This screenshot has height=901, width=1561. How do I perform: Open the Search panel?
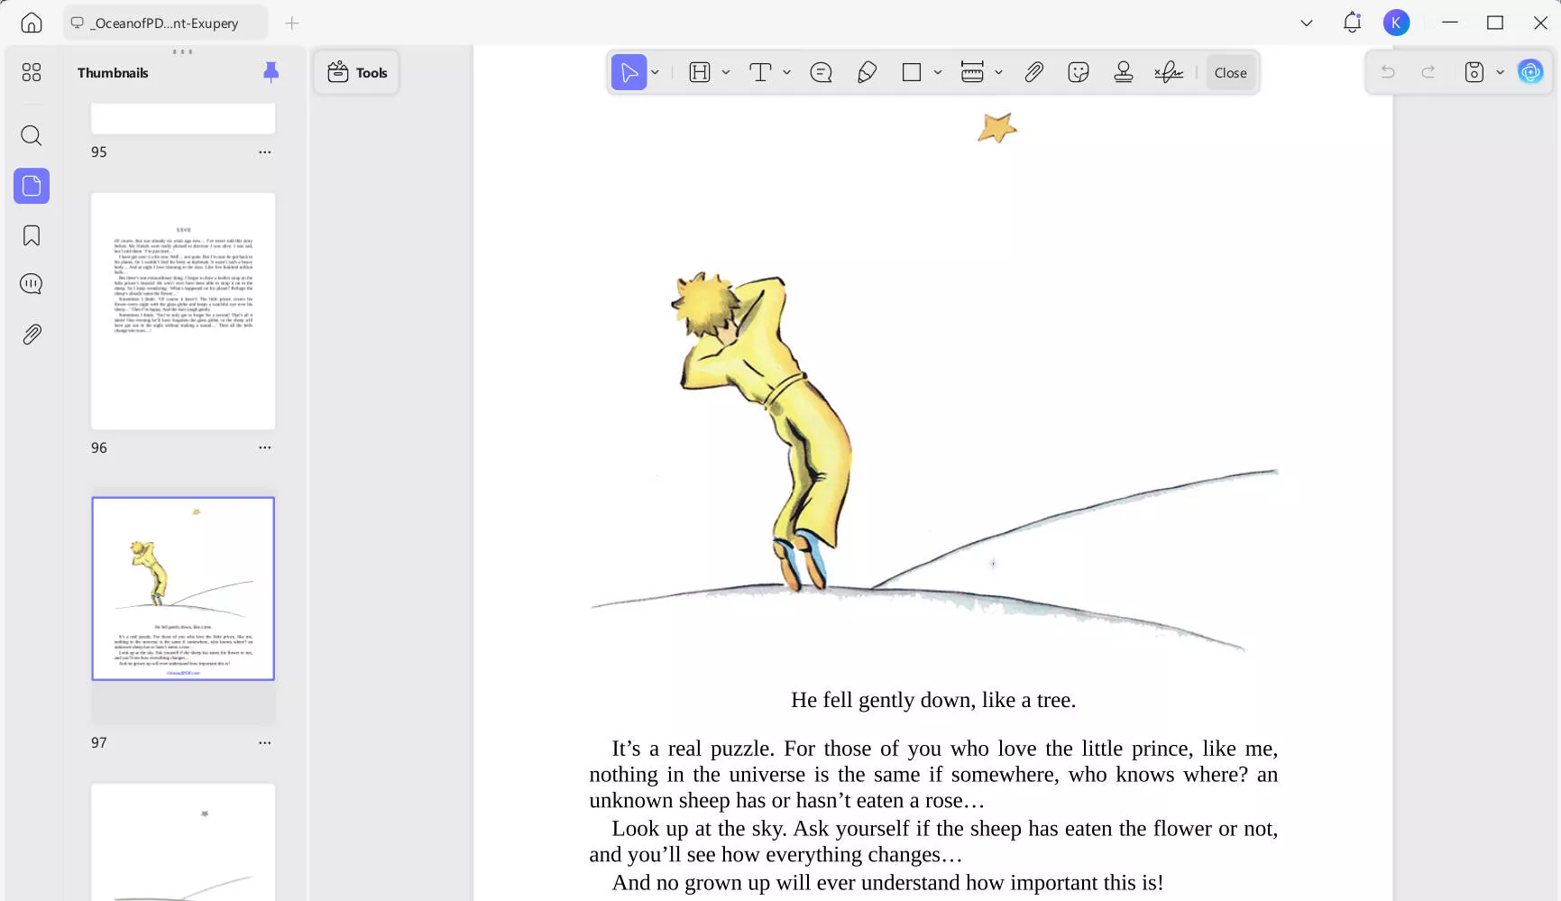coord(31,135)
